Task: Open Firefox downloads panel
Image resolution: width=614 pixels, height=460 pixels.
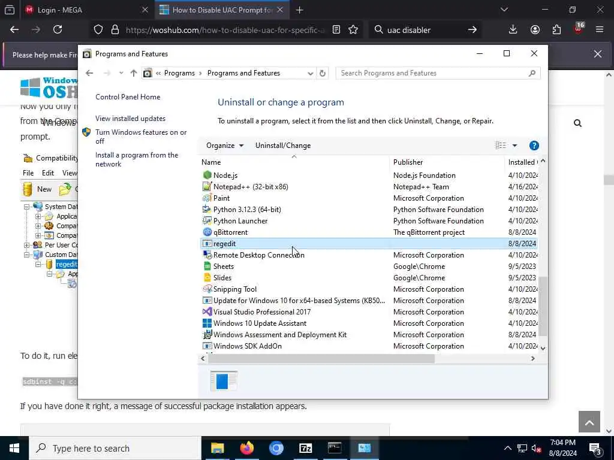Action: [x=513, y=30]
